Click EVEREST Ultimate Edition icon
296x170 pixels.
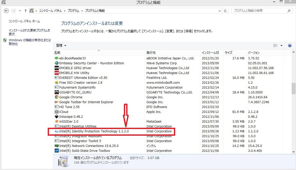point(56,78)
